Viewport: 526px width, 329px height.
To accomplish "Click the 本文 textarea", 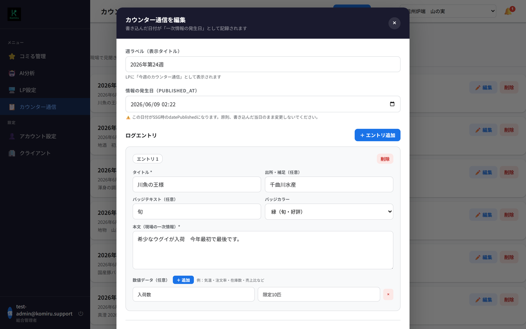I will (x=263, y=250).
